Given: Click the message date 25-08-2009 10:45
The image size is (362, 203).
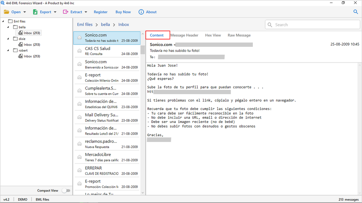Looking at the screenshot, I should [345, 44].
